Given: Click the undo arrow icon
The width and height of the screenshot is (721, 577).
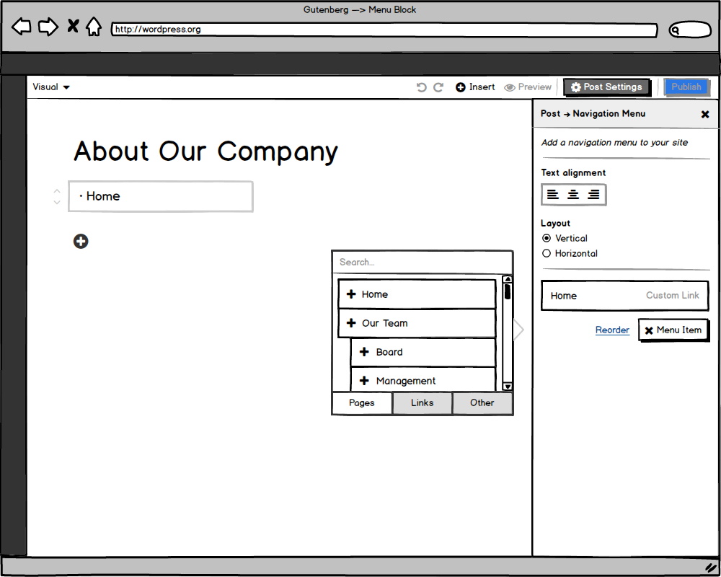Looking at the screenshot, I should (422, 87).
